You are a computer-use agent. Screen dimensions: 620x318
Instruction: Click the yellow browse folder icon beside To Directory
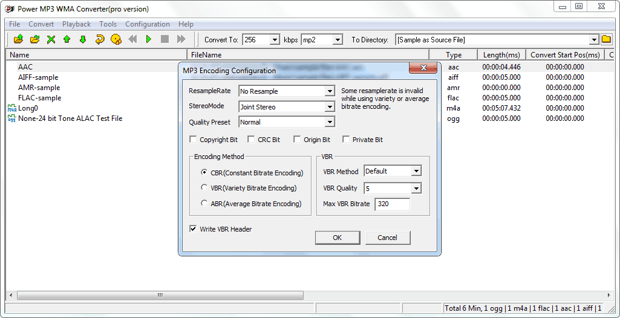[606, 39]
